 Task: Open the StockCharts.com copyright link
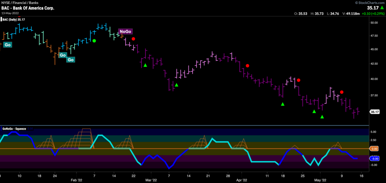point(370,3)
